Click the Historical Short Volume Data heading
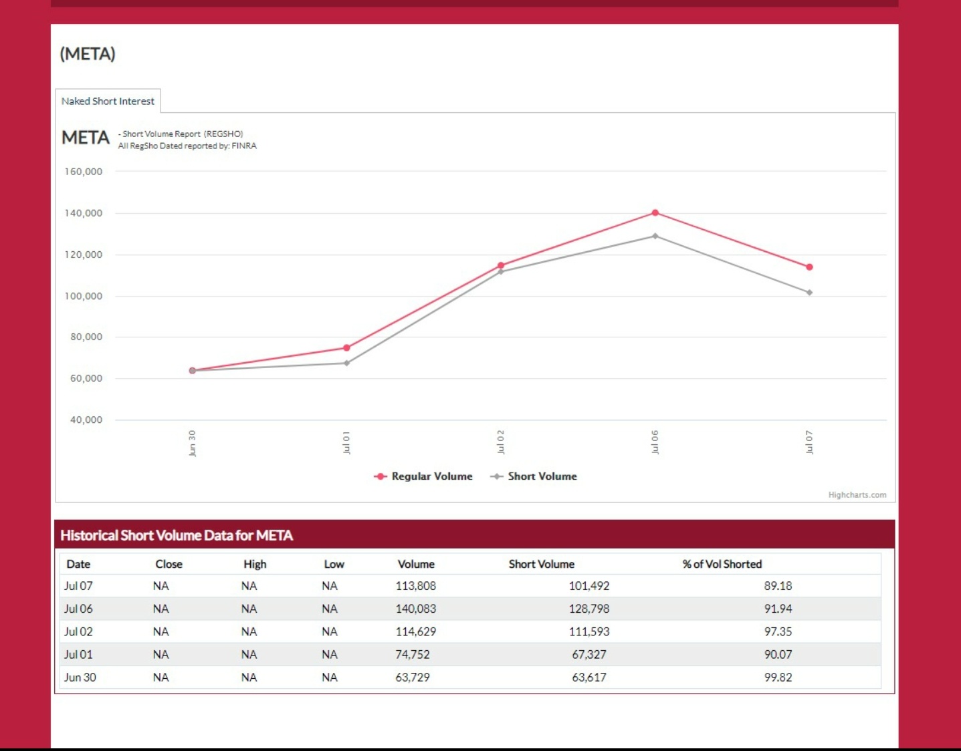 [x=177, y=535]
